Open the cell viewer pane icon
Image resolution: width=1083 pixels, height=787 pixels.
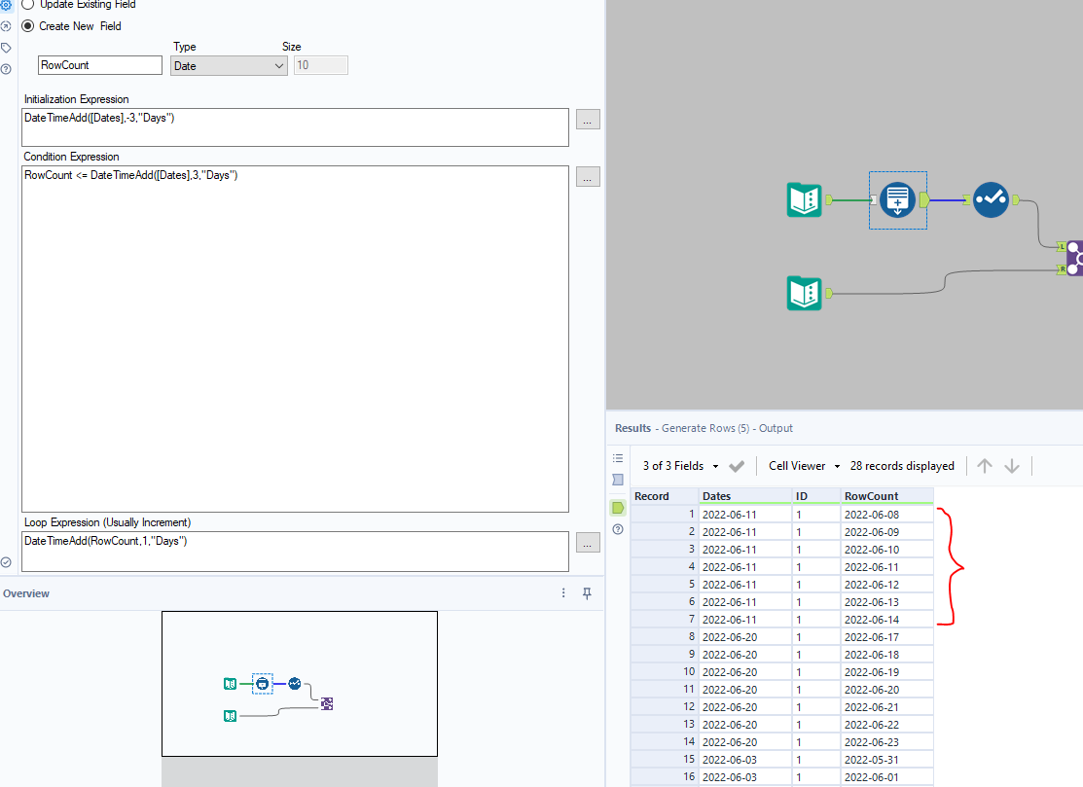click(x=617, y=480)
